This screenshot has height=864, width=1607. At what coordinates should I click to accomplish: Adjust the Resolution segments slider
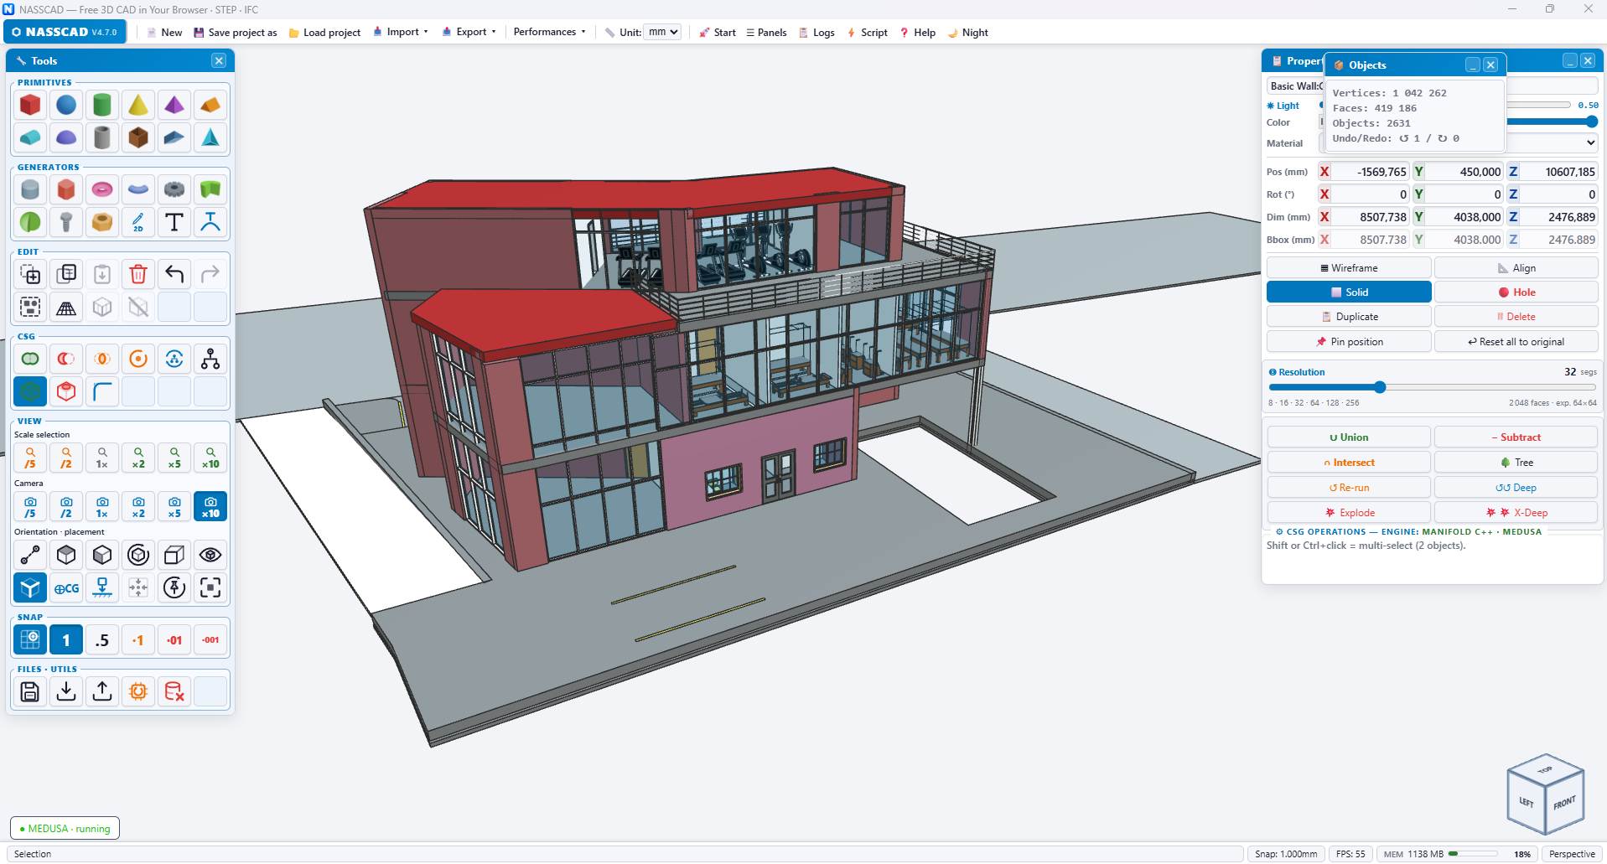click(x=1433, y=387)
